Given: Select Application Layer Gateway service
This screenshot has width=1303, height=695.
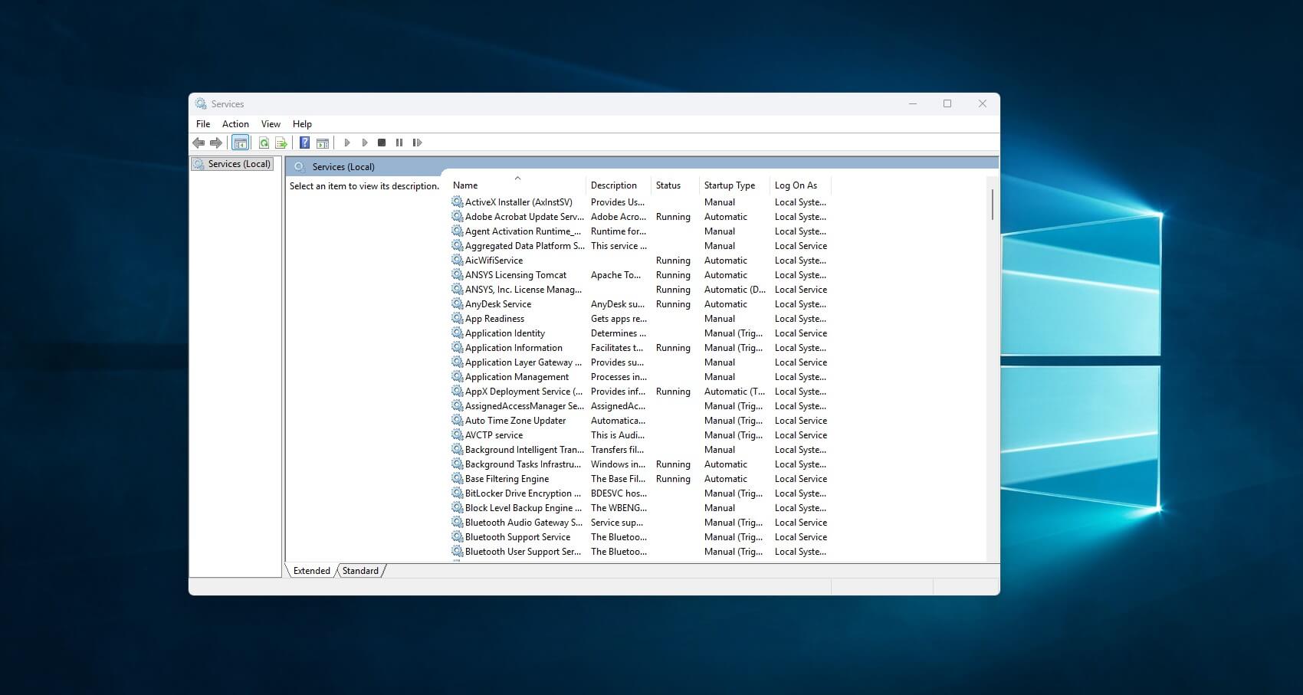Looking at the screenshot, I should pyautogui.click(x=640, y=362).
